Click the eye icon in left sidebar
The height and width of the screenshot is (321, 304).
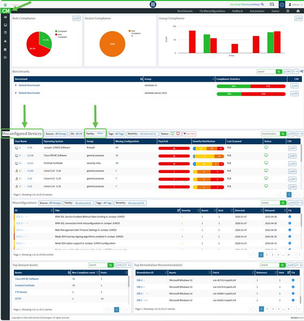(5, 17)
